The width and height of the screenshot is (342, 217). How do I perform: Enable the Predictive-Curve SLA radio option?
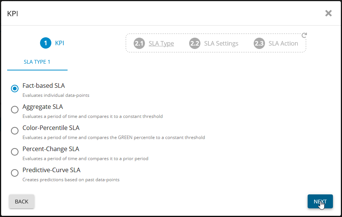pos(15,173)
